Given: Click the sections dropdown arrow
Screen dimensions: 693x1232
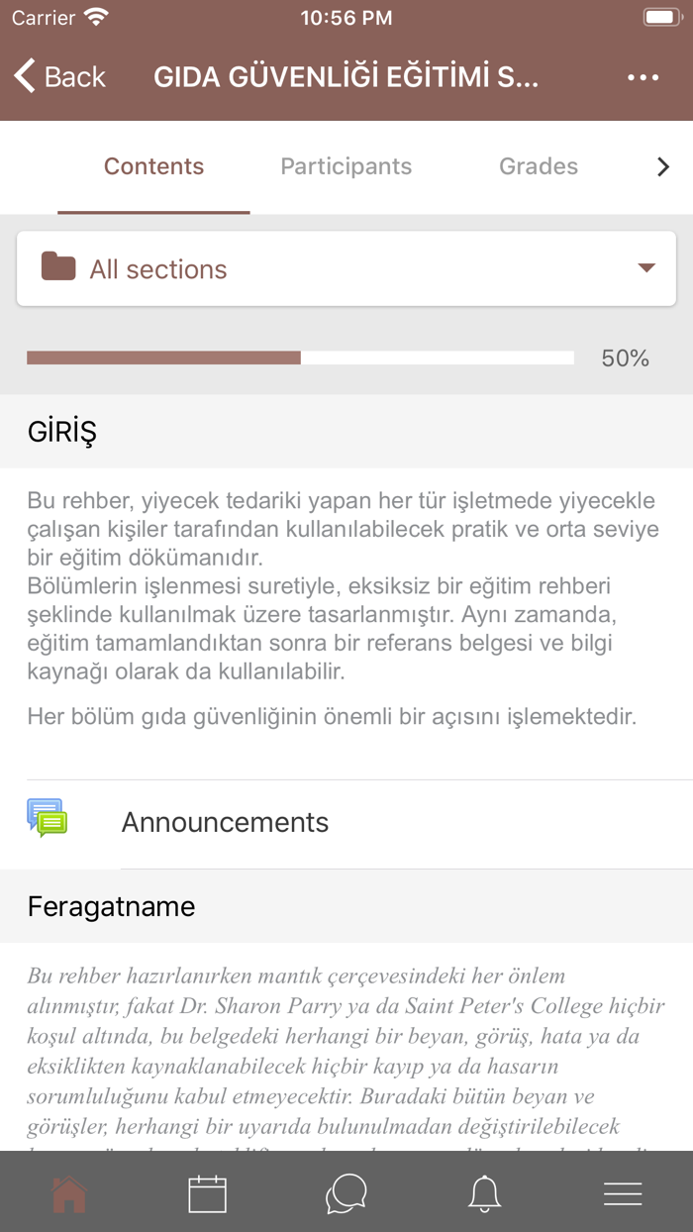Looking at the screenshot, I should point(646,267).
